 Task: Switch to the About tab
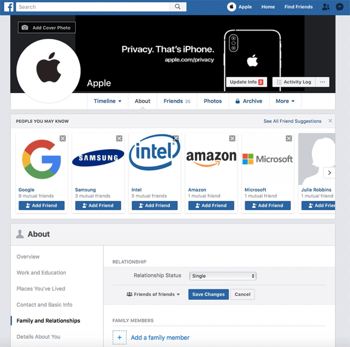coord(142,101)
